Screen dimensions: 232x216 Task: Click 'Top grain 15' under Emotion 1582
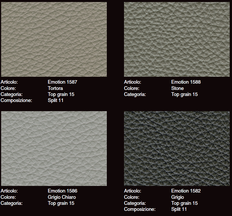pos(184,203)
